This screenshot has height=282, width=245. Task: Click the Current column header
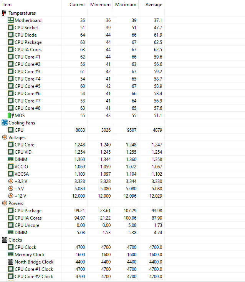tap(74, 5)
